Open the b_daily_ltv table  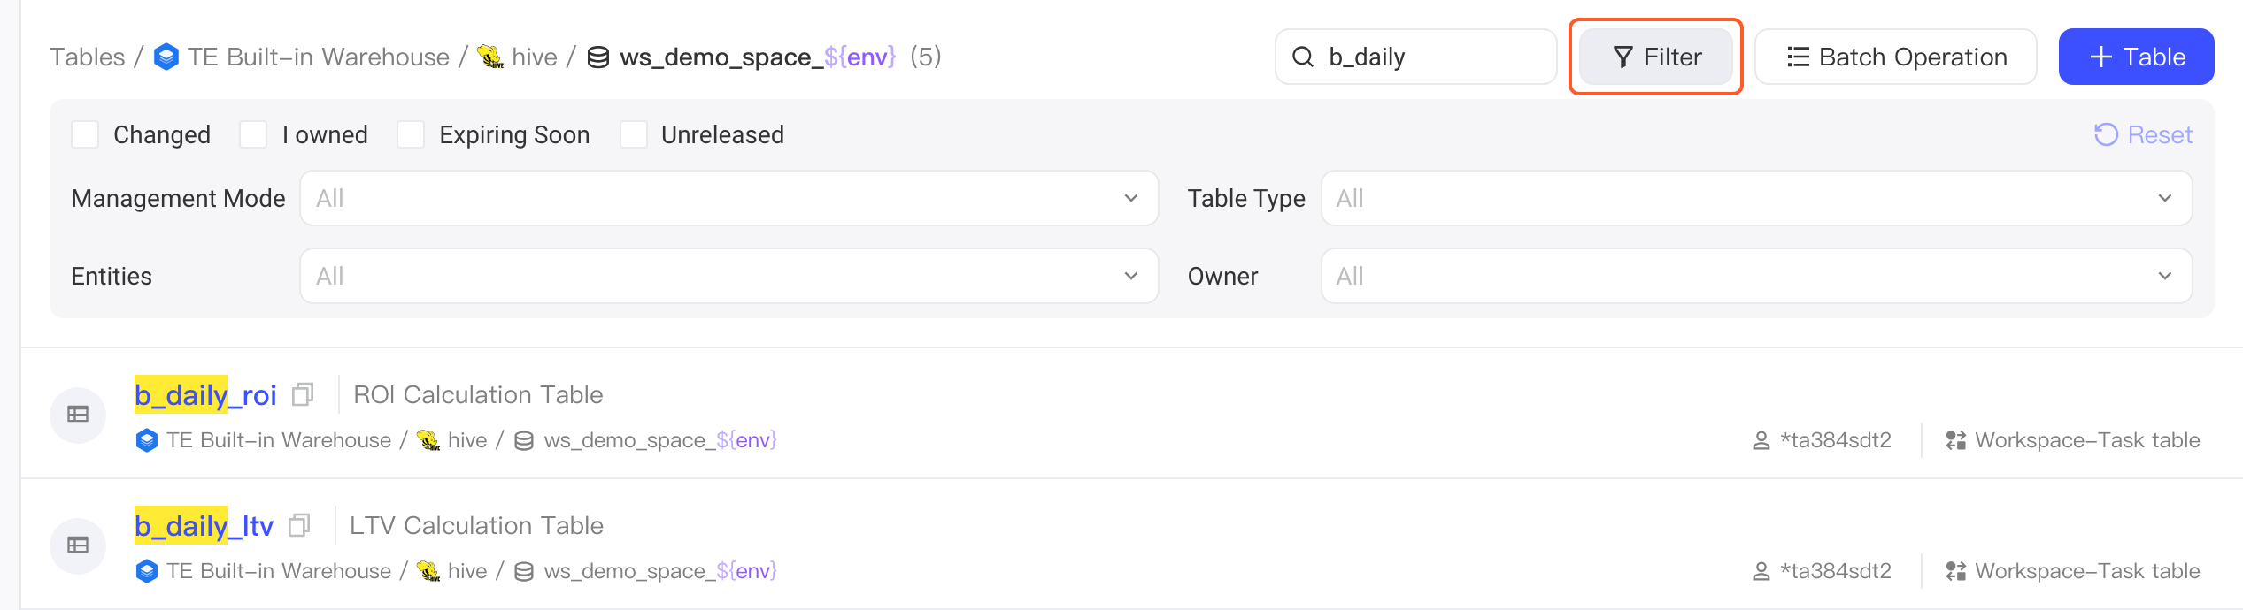204,525
